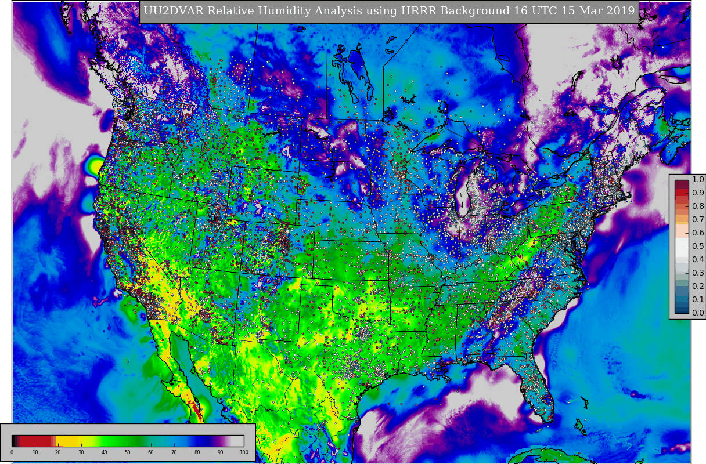Image resolution: width=706 pixels, height=464 pixels.
Task: Click the '0.3' label on right colorbar
Action: click(x=698, y=273)
